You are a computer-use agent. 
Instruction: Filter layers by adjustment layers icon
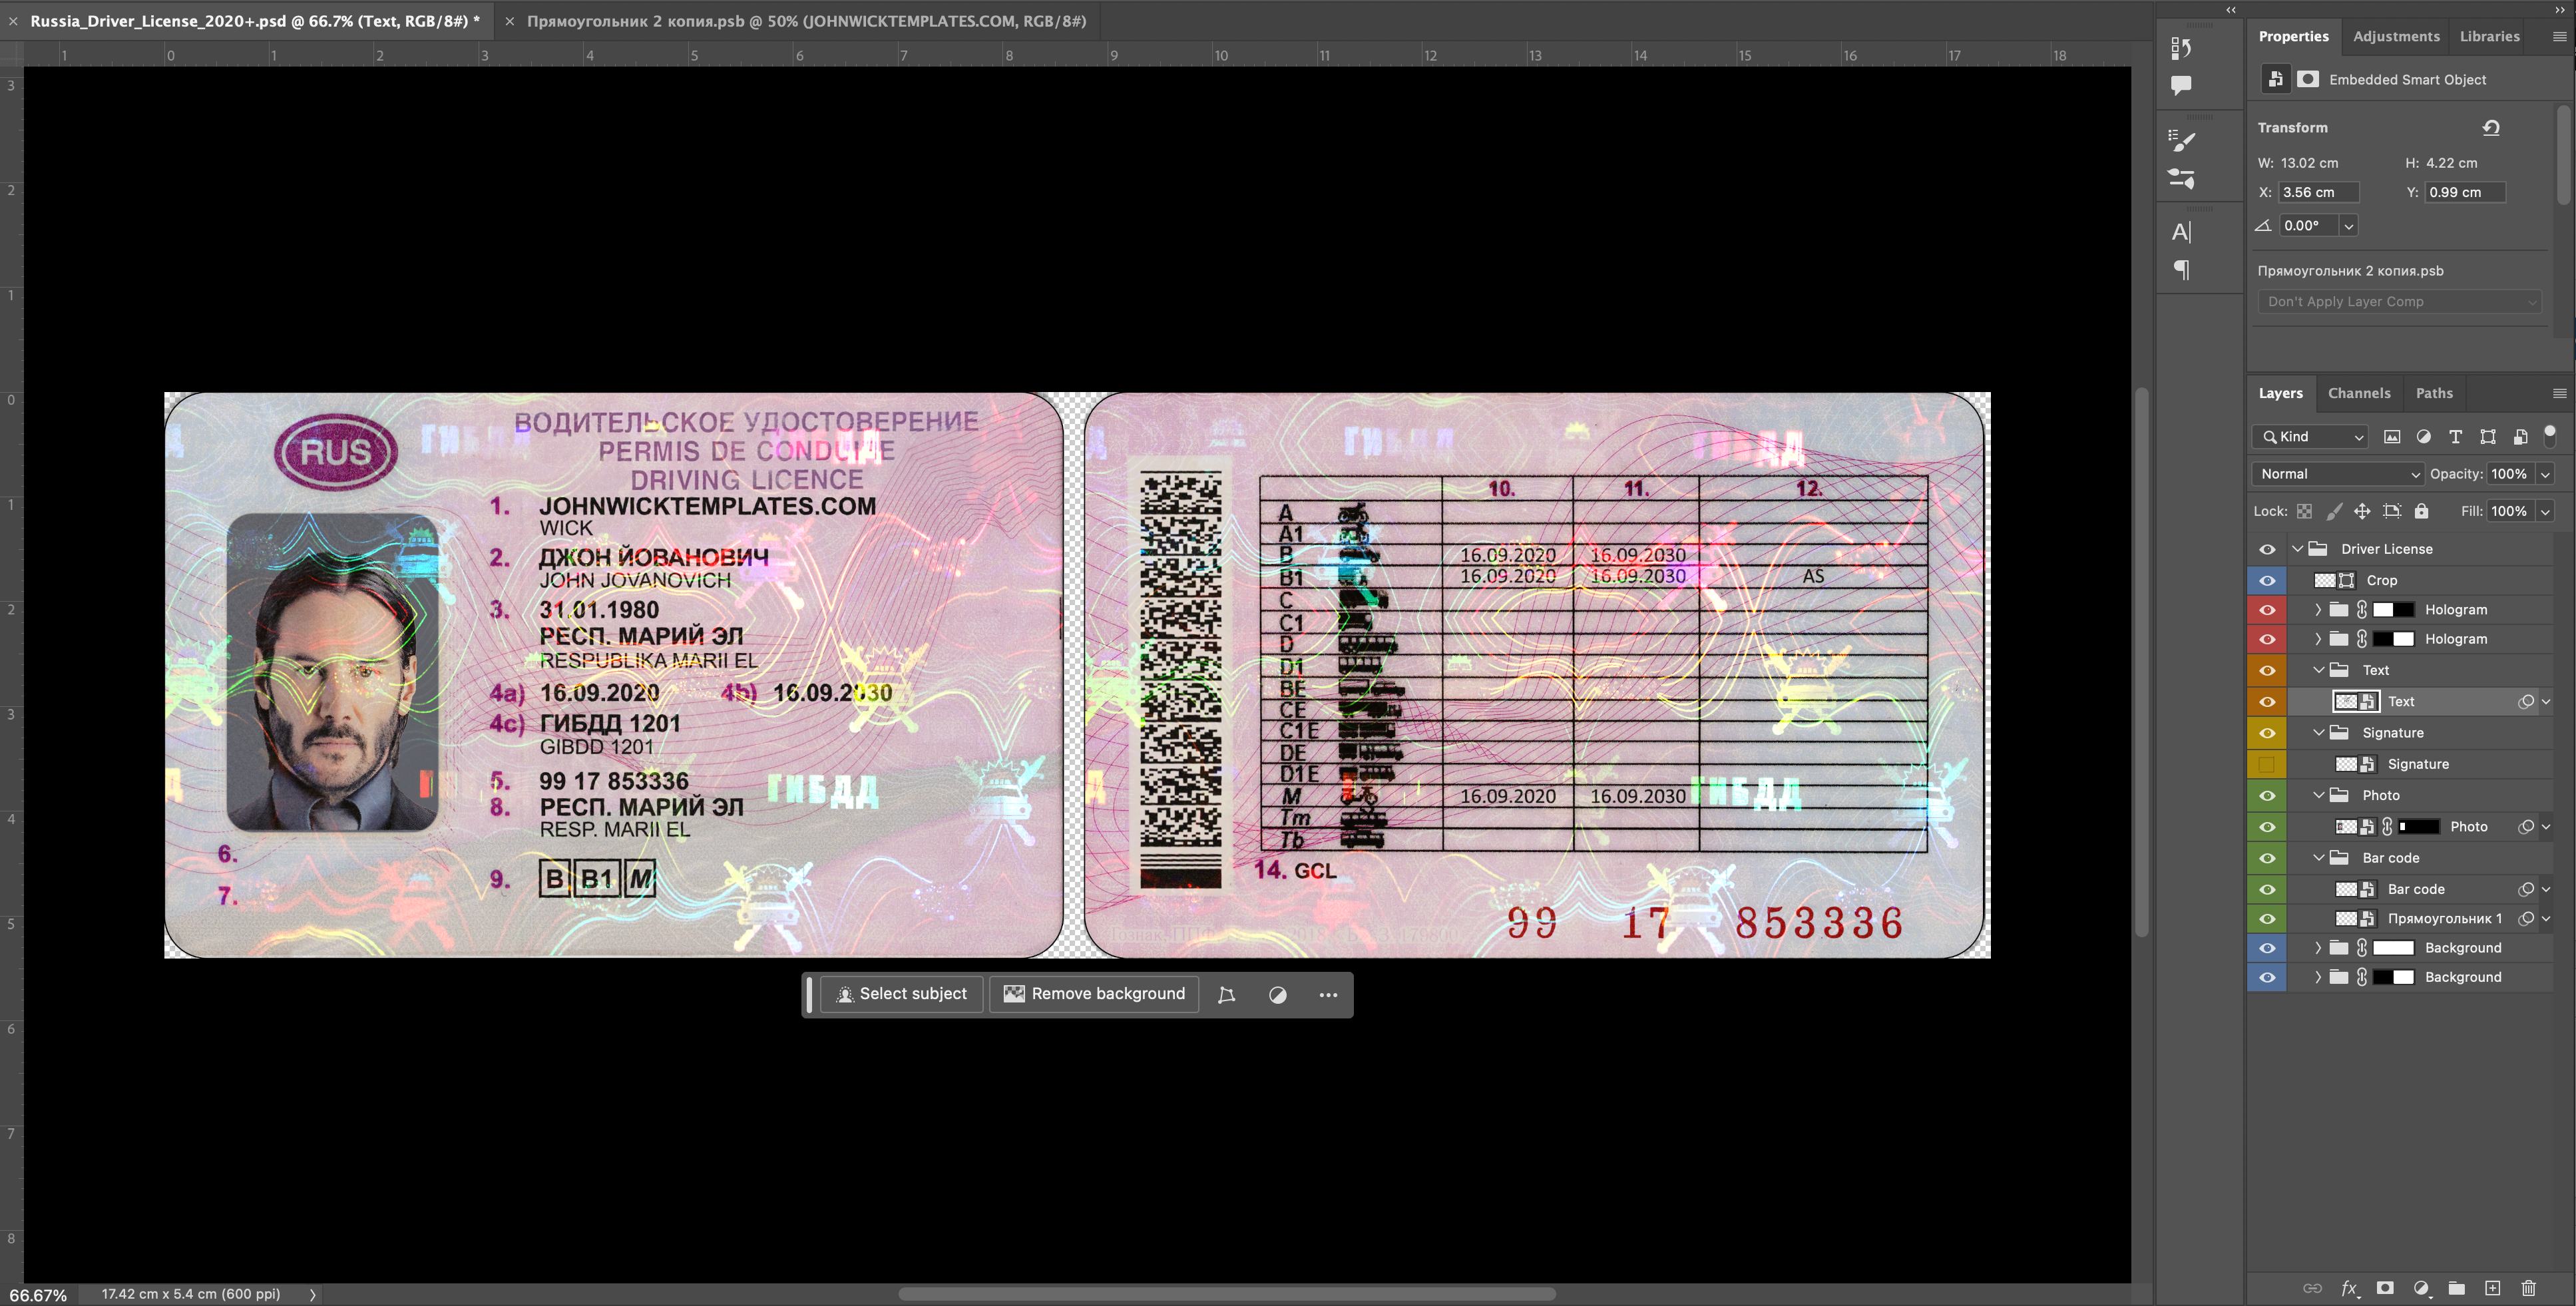(x=2423, y=436)
